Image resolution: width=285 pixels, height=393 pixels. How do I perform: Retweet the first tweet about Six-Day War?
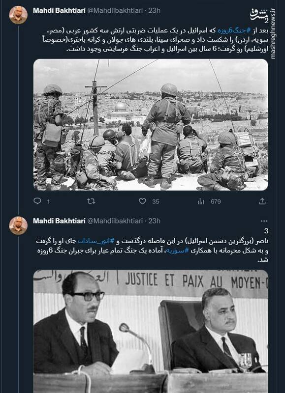point(91,201)
